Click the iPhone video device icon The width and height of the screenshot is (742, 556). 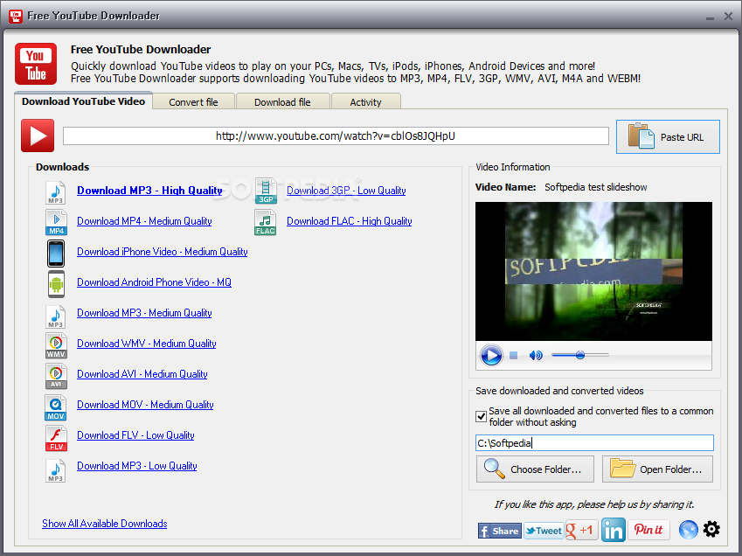tap(56, 254)
